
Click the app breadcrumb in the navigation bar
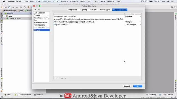[20, 10]
